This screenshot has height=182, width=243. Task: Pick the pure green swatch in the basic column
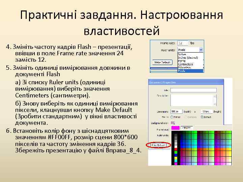(176, 152)
